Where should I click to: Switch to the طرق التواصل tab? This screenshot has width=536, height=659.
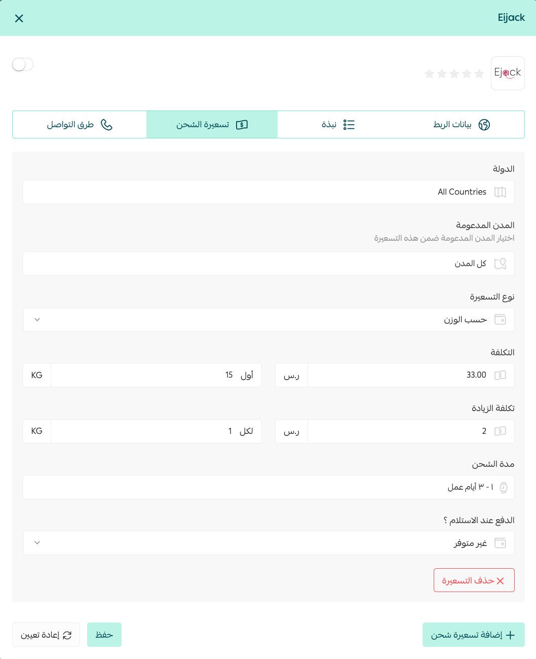(80, 125)
